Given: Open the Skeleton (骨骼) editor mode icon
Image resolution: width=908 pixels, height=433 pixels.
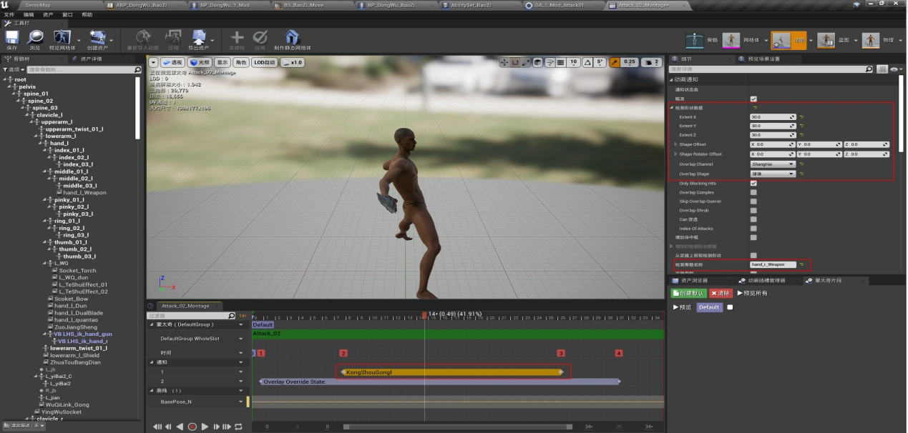Looking at the screenshot, I should pos(695,40).
